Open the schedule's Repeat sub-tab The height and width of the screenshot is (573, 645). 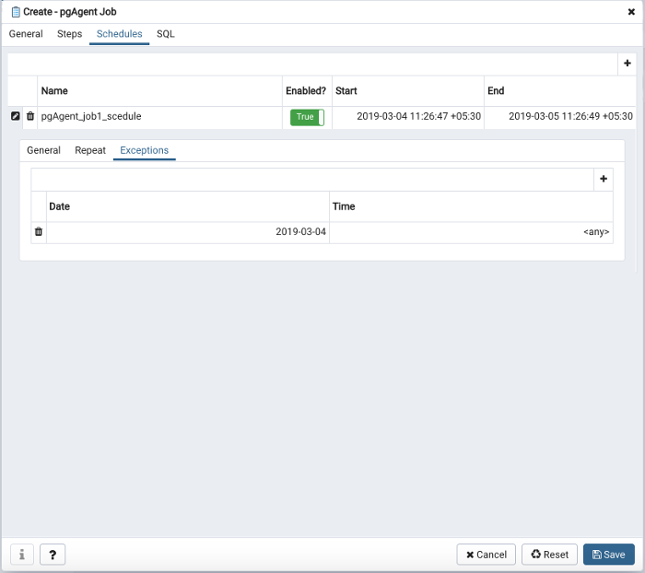pyautogui.click(x=90, y=150)
